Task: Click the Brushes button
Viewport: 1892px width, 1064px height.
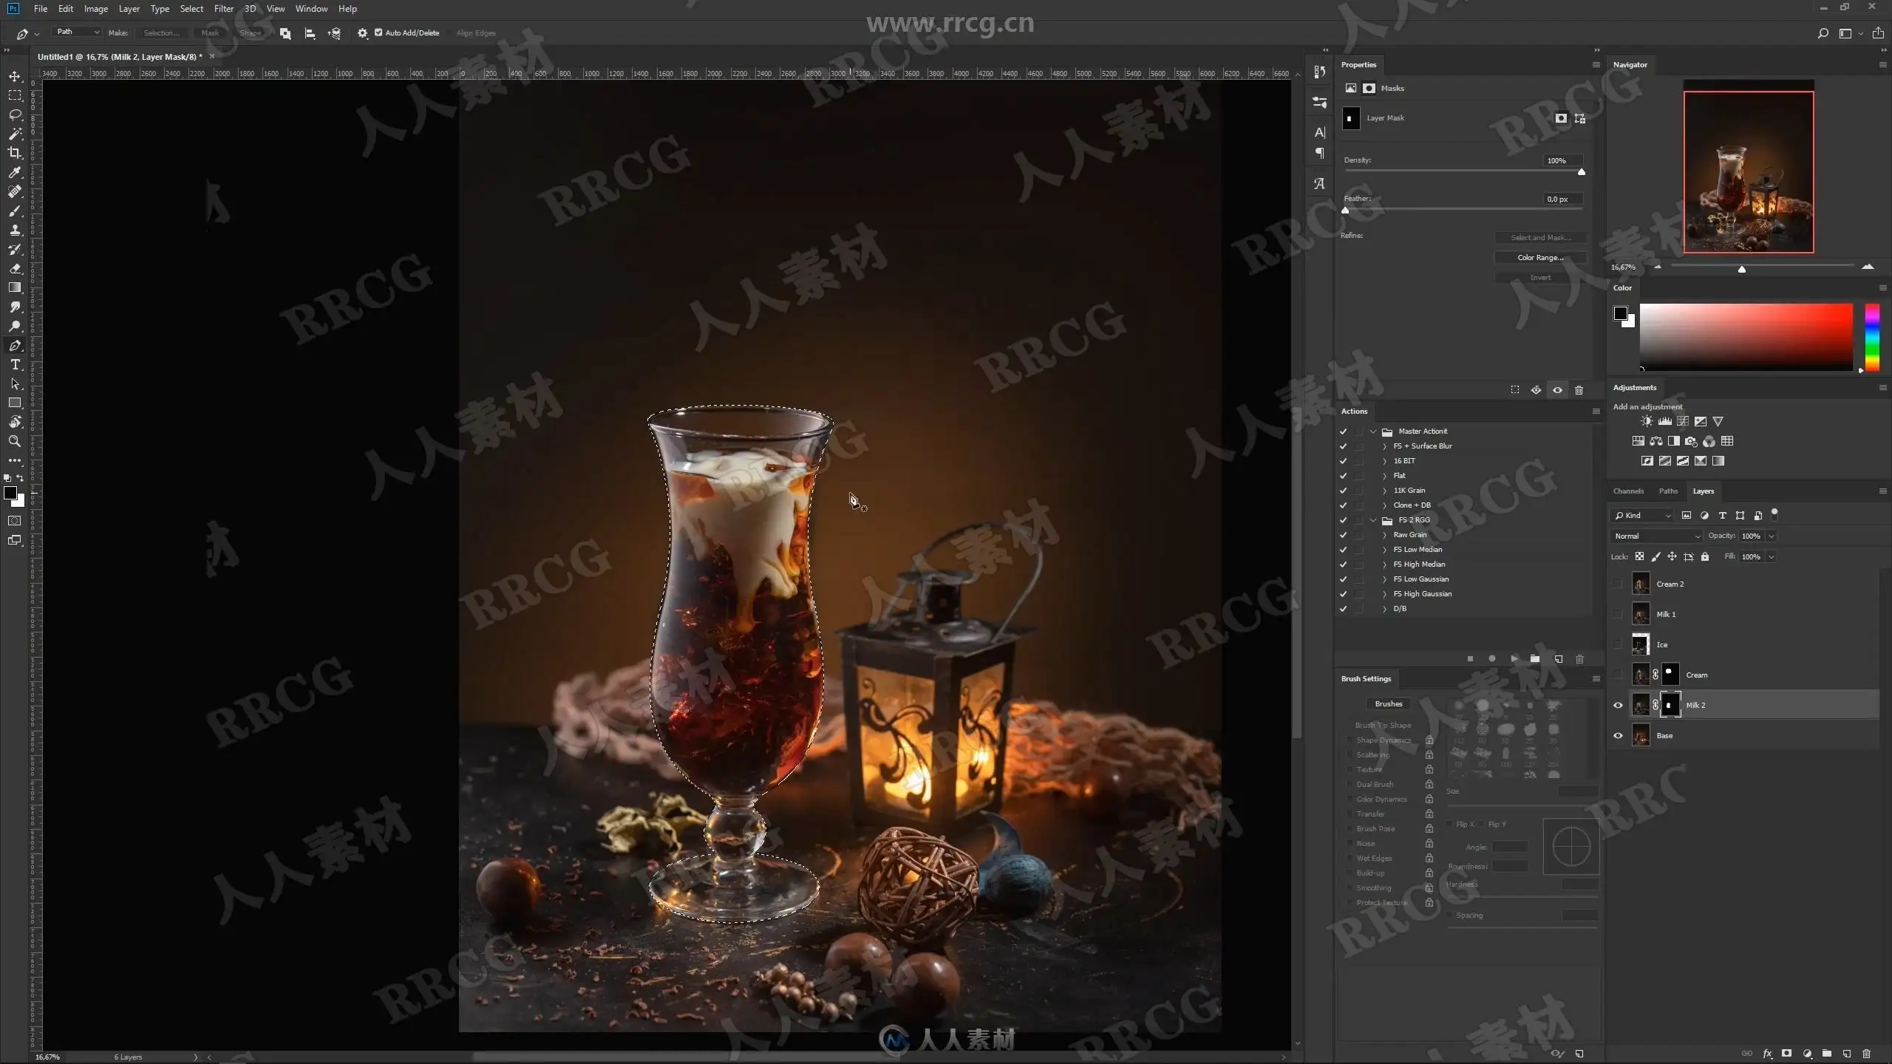Action: click(1388, 703)
